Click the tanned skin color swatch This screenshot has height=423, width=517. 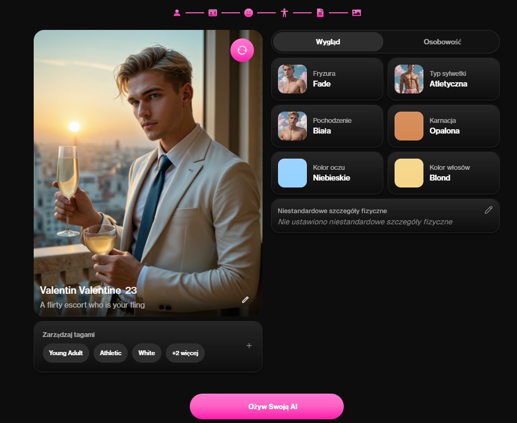409,126
